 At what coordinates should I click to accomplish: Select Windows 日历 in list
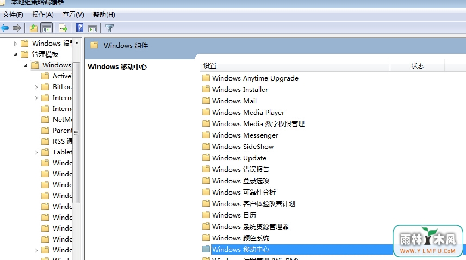coord(234,215)
